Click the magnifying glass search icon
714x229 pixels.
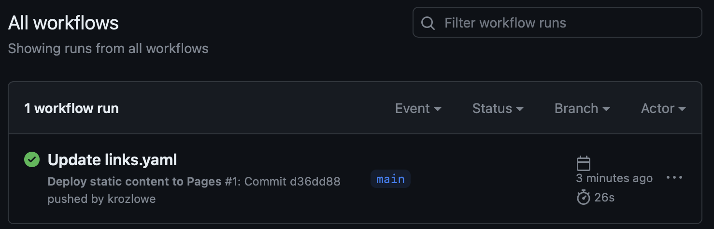tap(428, 23)
